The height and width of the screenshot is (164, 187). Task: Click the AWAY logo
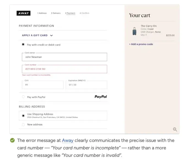pos(24,13)
